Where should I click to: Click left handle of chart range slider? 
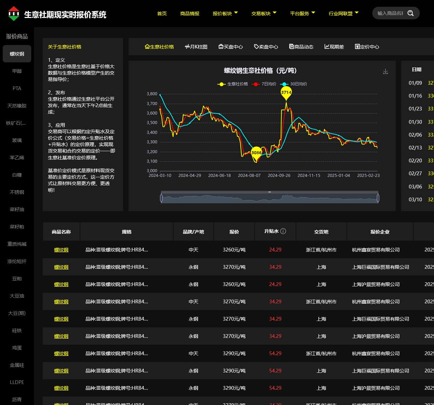click(x=161, y=198)
